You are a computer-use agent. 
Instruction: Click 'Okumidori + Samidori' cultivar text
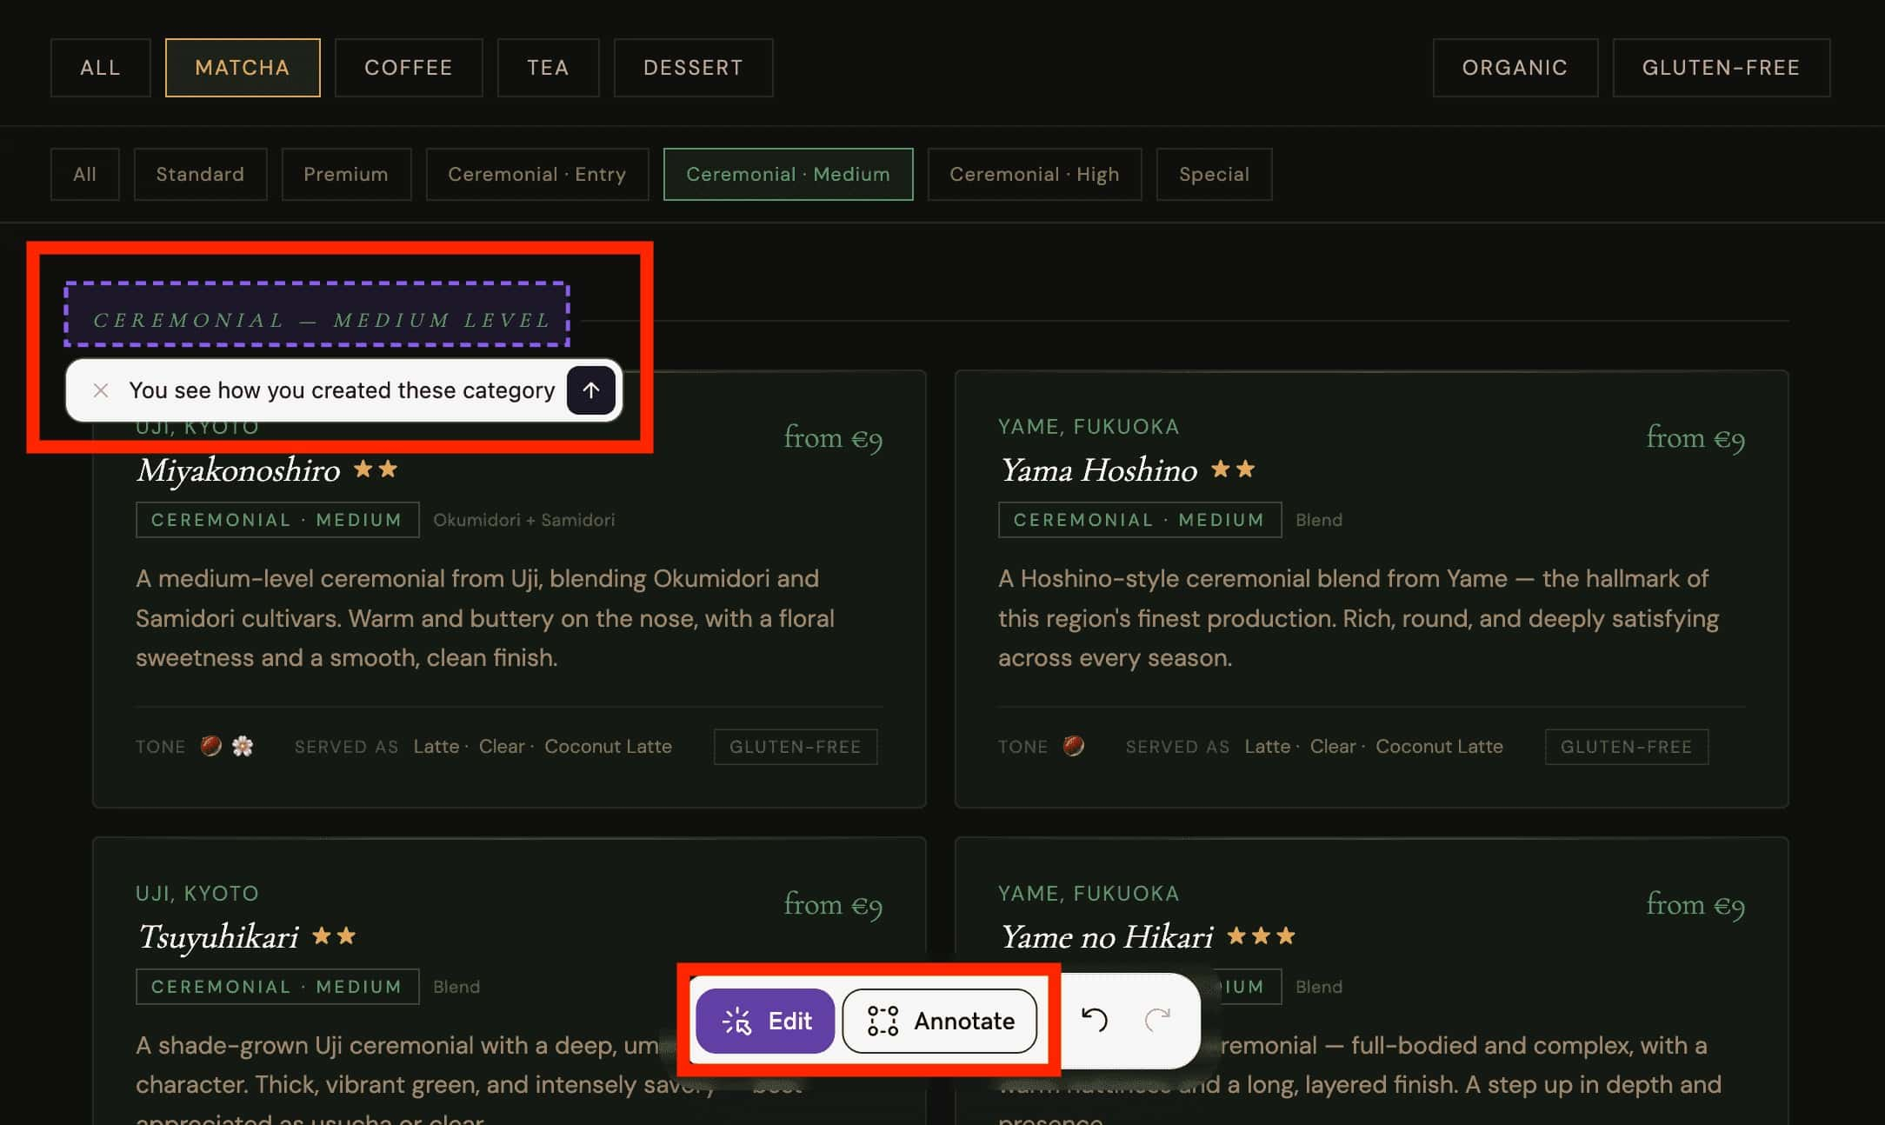[x=524, y=520]
